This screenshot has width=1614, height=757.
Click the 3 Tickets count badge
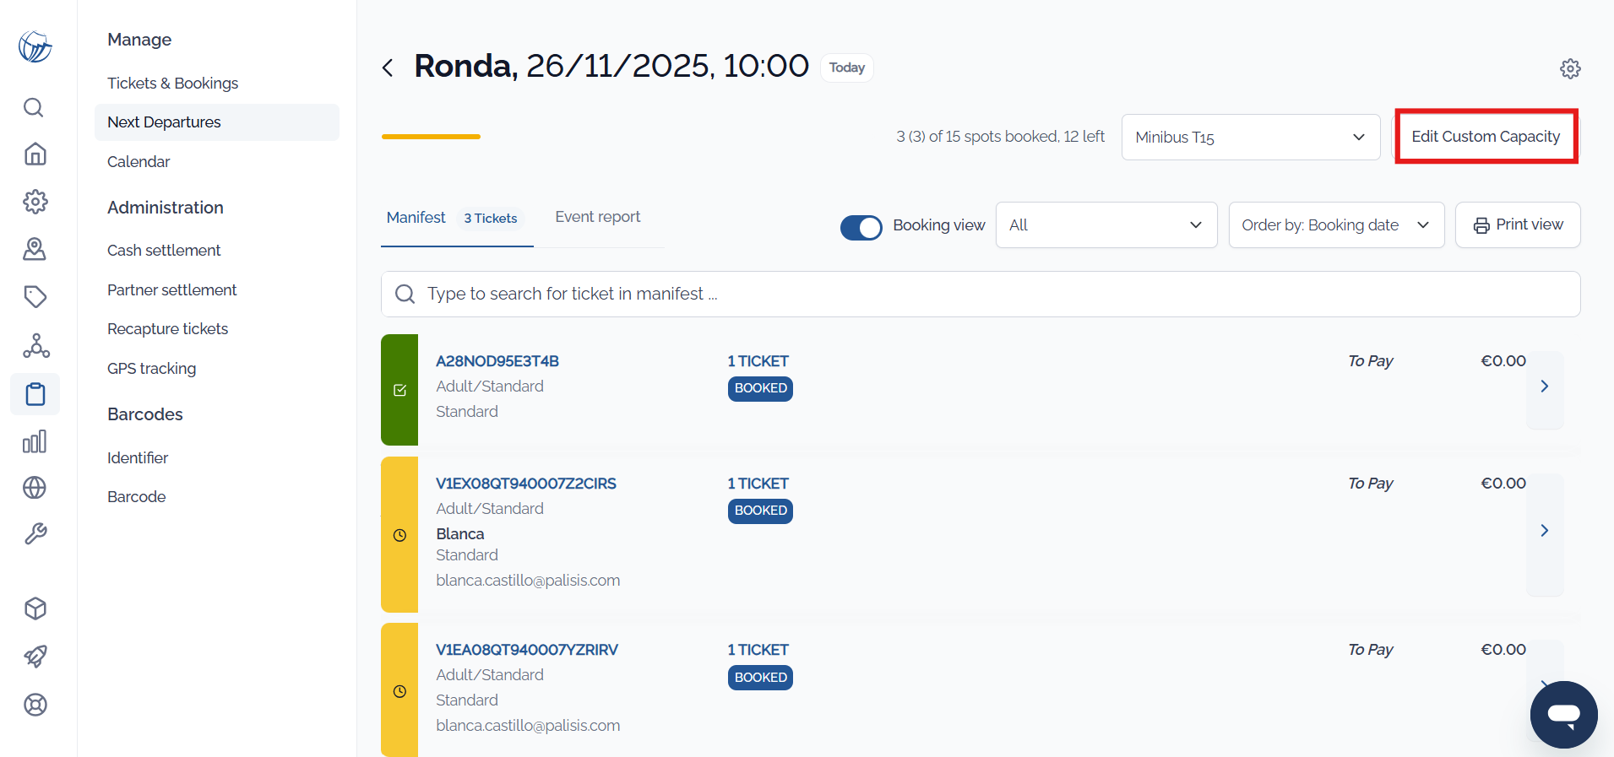(491, 219)
